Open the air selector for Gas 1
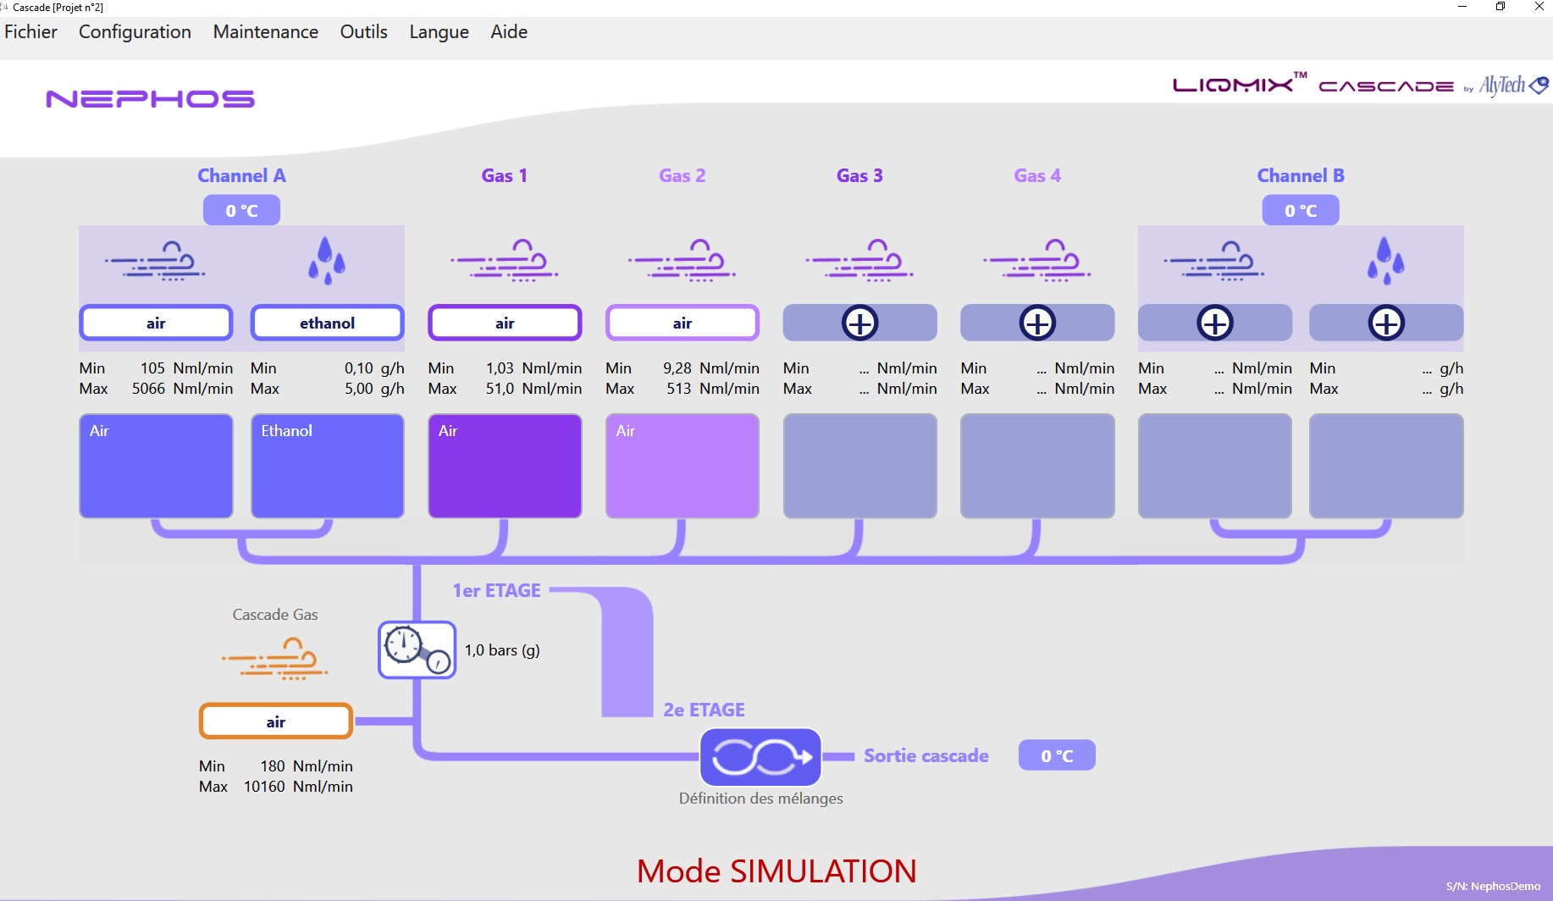This screenshot has width=1553, height=901. pos(505,323)
